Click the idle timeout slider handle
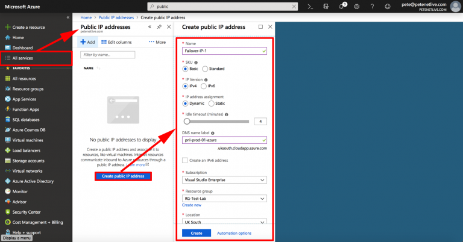This screenshot has height=242, width=463. point(187,121)
